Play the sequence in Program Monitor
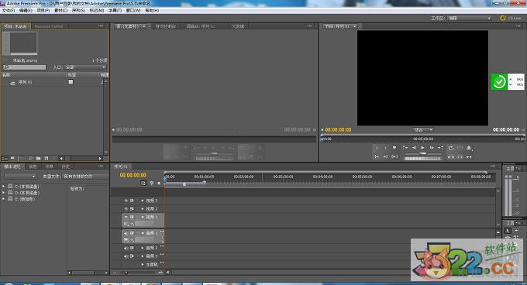Screen dimensions: 527x285 [x=423, y=148]
